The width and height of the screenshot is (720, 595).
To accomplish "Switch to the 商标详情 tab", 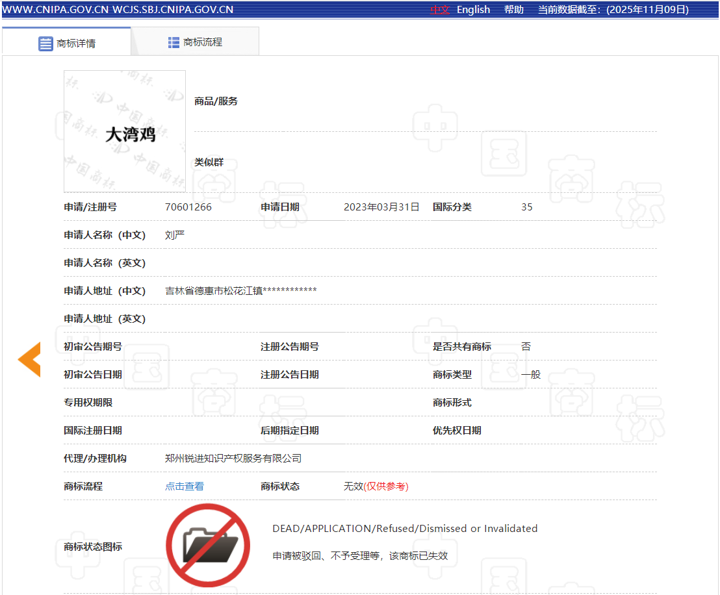I will (75, 44).
